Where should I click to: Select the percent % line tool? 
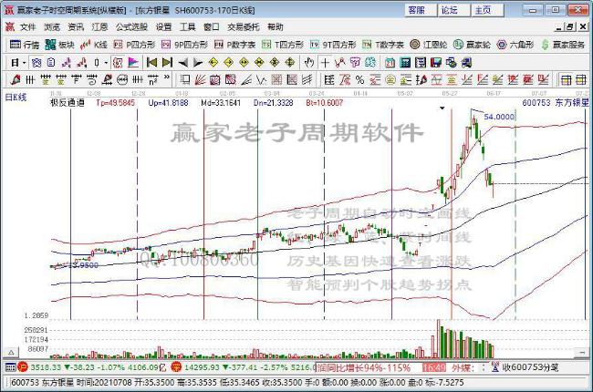[359, 79]
